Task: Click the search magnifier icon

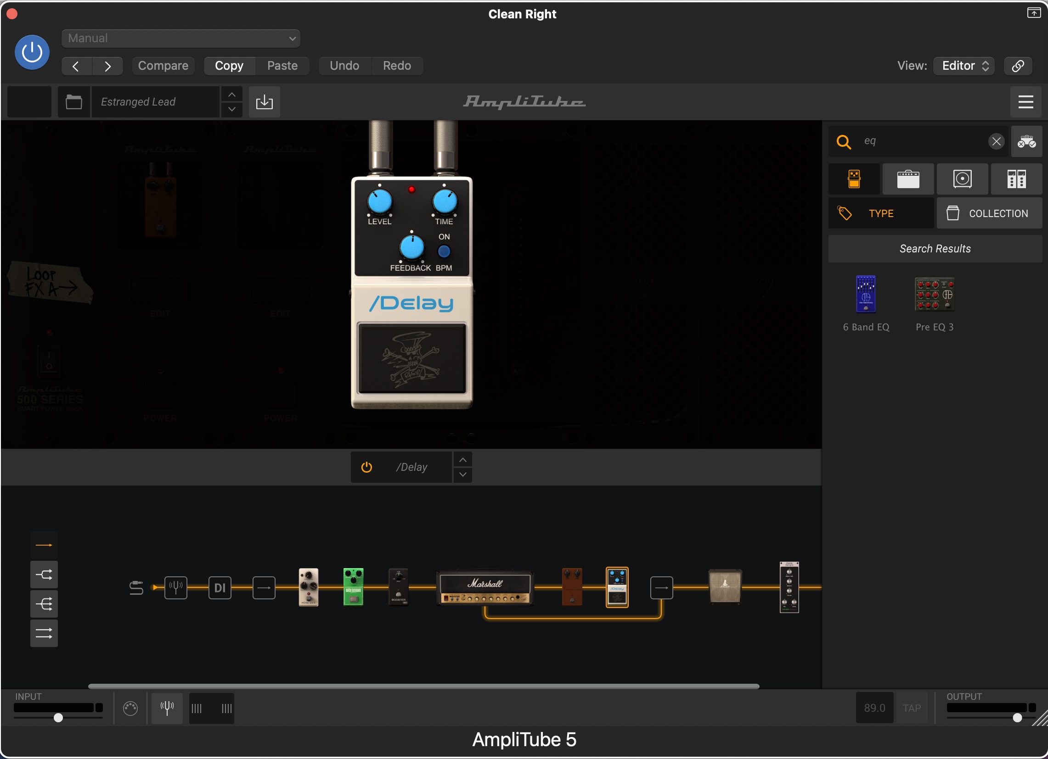Action: coord(844,141)
